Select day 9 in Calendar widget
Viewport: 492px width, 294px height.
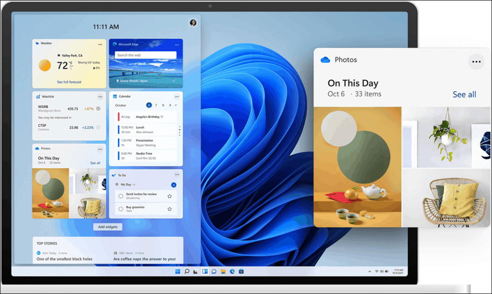pyautogui.click(x=170, y=105)
